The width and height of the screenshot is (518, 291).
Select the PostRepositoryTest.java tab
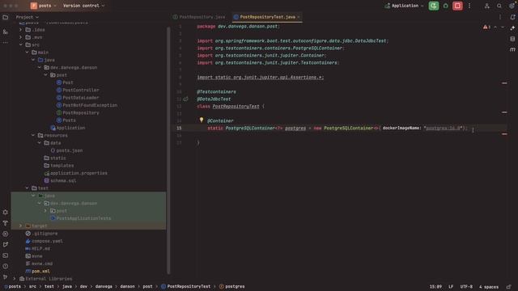point(267,17)
